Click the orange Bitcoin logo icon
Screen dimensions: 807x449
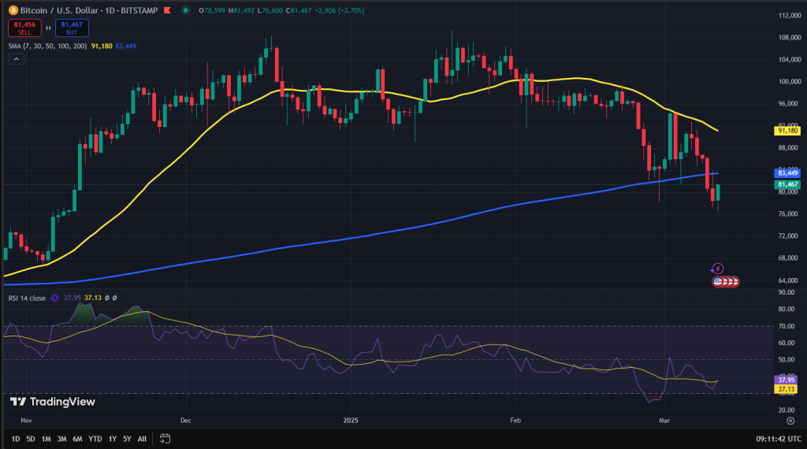pos(13,10)
